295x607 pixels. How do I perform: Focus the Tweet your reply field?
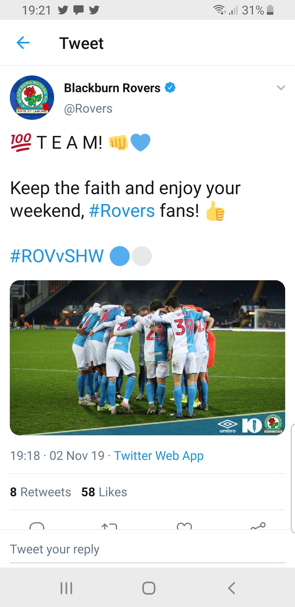click(x=147, y=549)
